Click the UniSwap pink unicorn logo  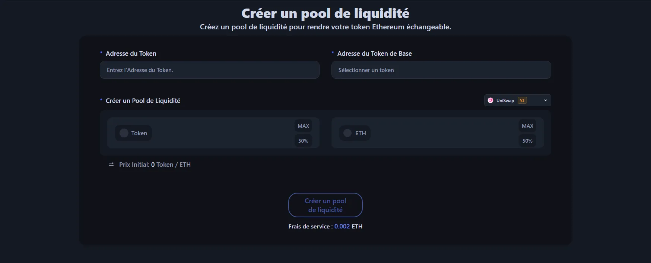[x=491, y=100]
